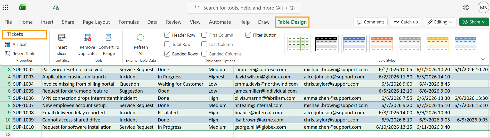Switch to the Help tab

pos(244,22)
